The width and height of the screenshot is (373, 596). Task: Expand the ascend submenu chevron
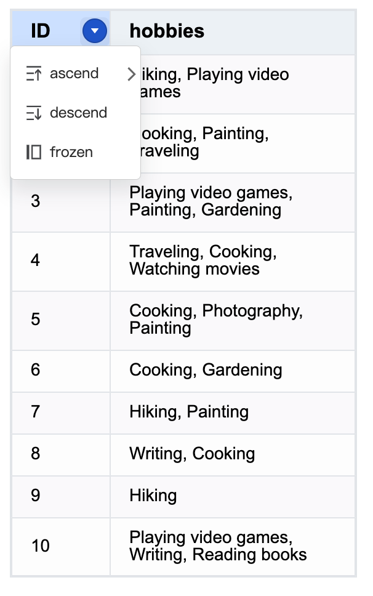tap(131, 74)
